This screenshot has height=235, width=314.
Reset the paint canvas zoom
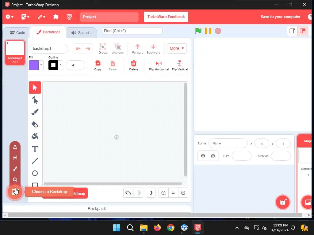[173, 193]
